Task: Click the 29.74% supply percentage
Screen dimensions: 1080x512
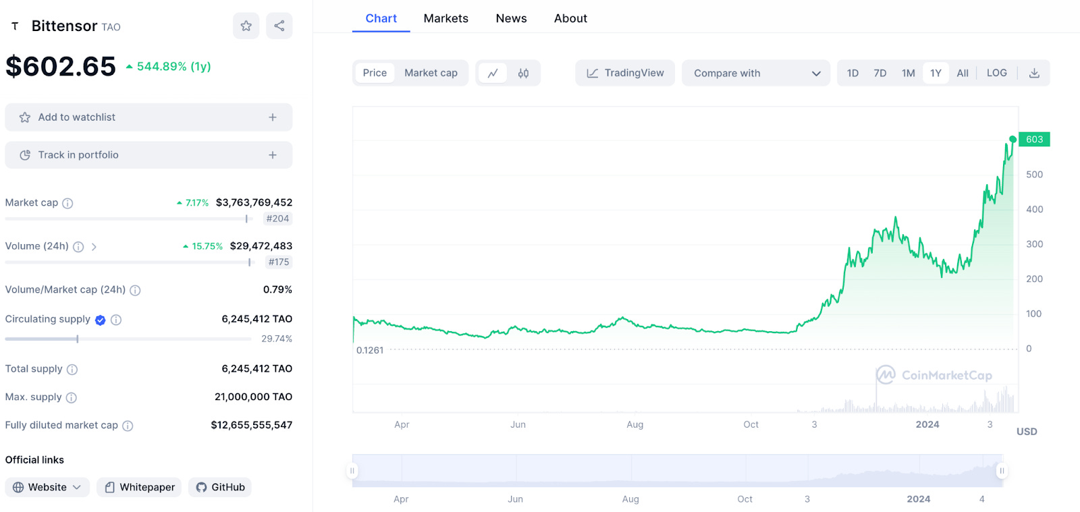Action: pyautogui.click(x=277, y=339)
